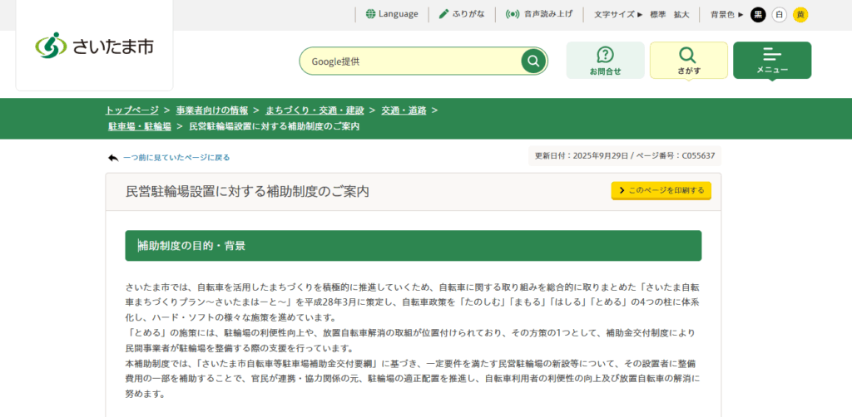Open 事業者向けの情報 breadcrumb link
The width and height of the screenshot is (852, 417).
point(211,110)
